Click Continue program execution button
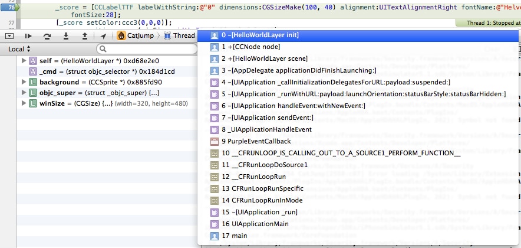This screenshot has width=521, height=248. pos(28,36)
